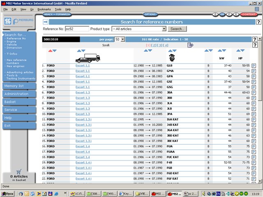Screen dimensions: 263x197
Task: Open the Go menu
Action: pos(32,9)
